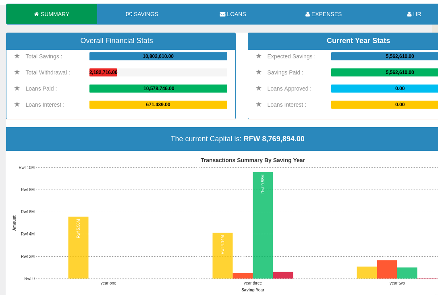438x295 pixels.
Task: Click the 'Rwf 2M' axis tick label
Action: pyautogui.click(x=28, y=256)
